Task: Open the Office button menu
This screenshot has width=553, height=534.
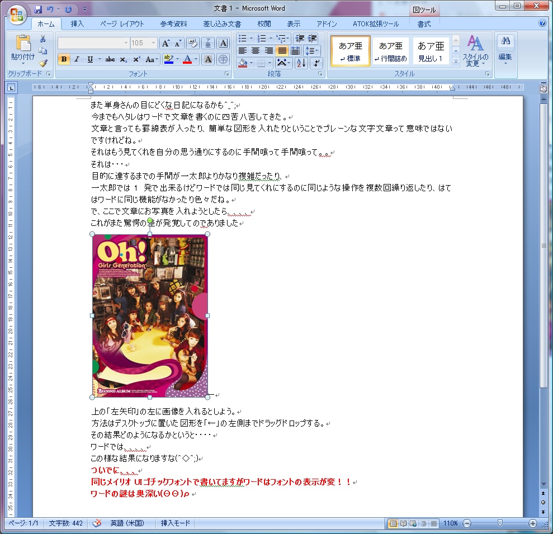Action: (x=17, y=15)
